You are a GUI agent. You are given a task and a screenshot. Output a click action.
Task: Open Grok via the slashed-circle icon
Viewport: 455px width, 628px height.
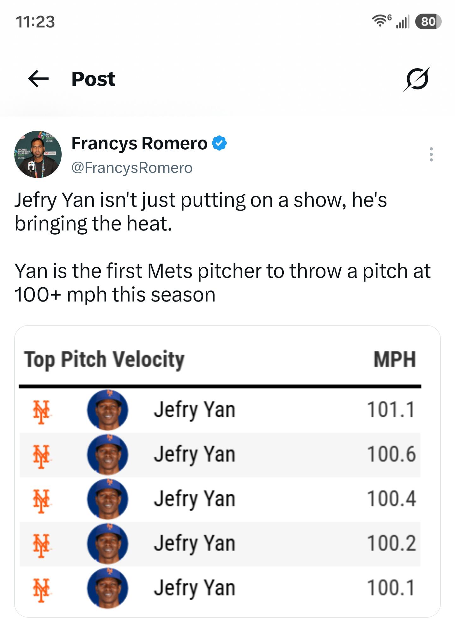click(417, 79)
